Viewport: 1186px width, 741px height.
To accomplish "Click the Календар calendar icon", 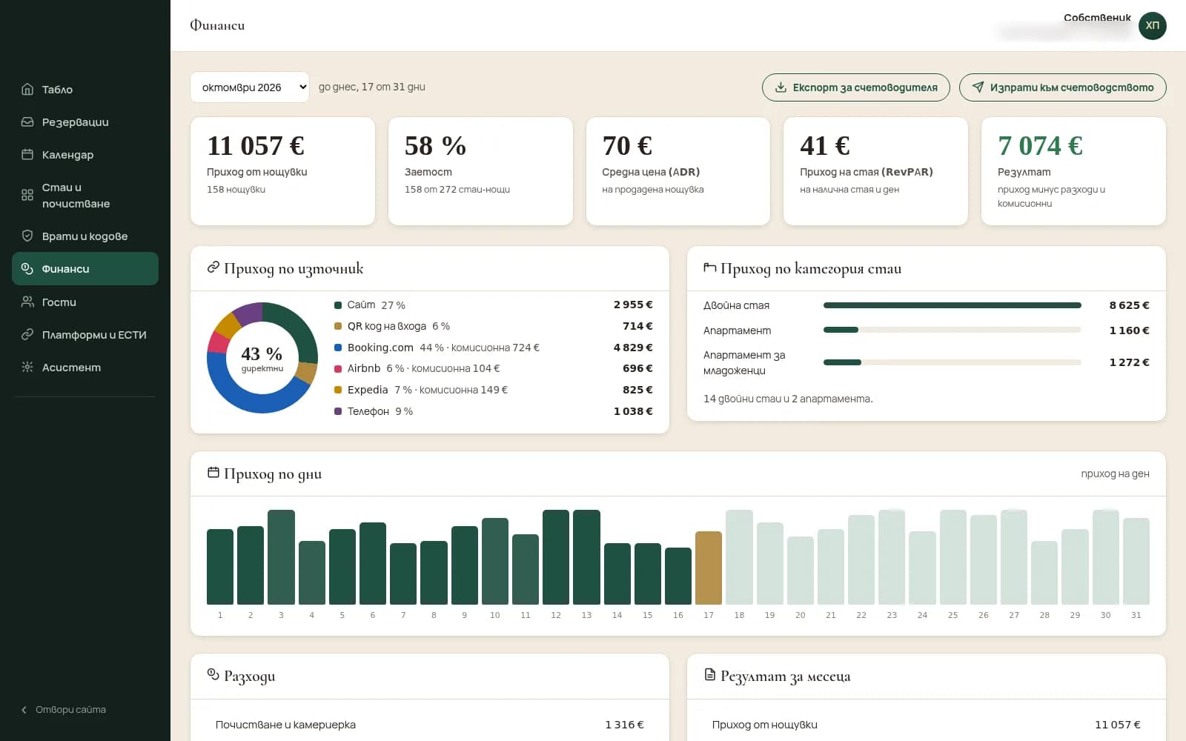I will [27, 154].
